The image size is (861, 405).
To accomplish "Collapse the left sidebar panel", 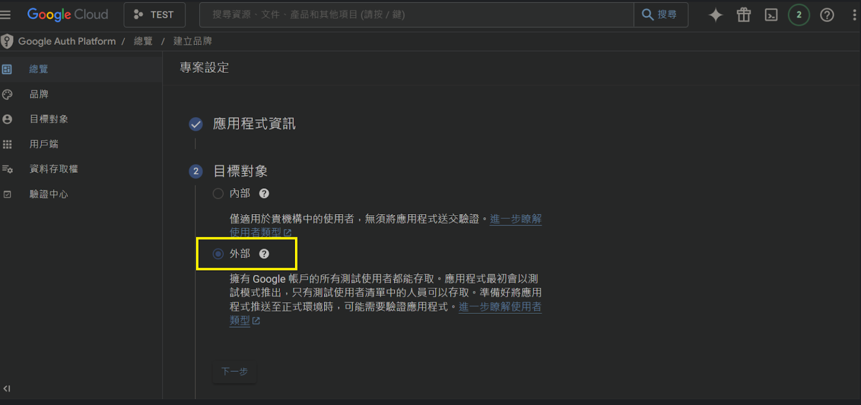I will pos(7,388).
